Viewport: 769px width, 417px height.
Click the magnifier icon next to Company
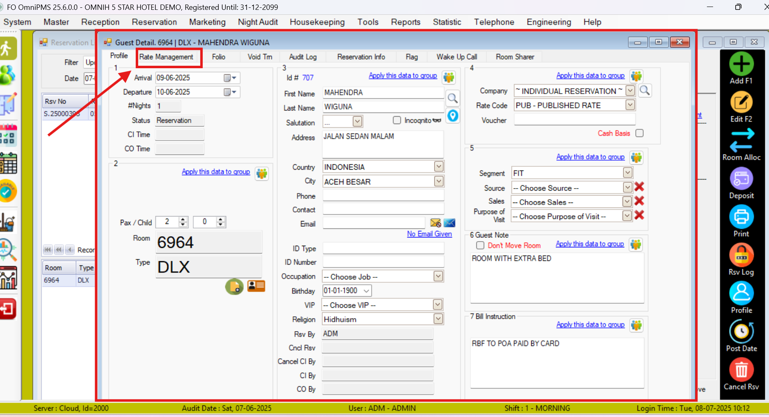645,90
